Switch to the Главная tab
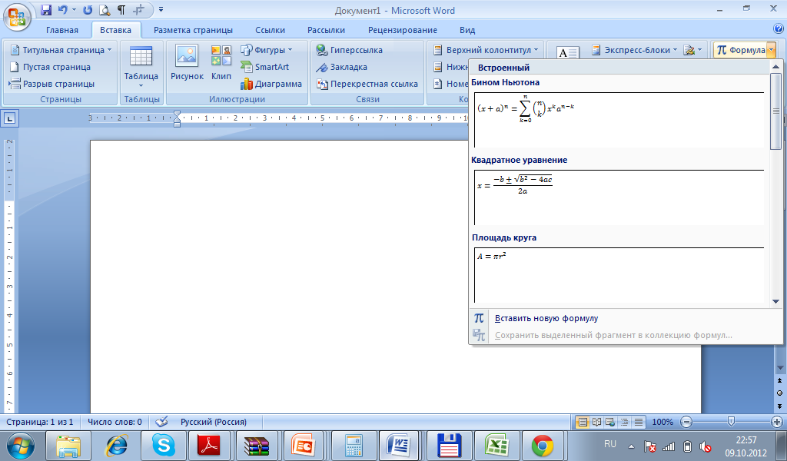The width and height of the screenshot is (787, 461). point(62,30)
